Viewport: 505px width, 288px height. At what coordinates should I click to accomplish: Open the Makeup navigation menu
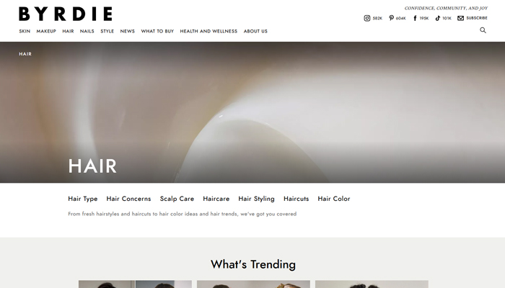pos(46,31)
